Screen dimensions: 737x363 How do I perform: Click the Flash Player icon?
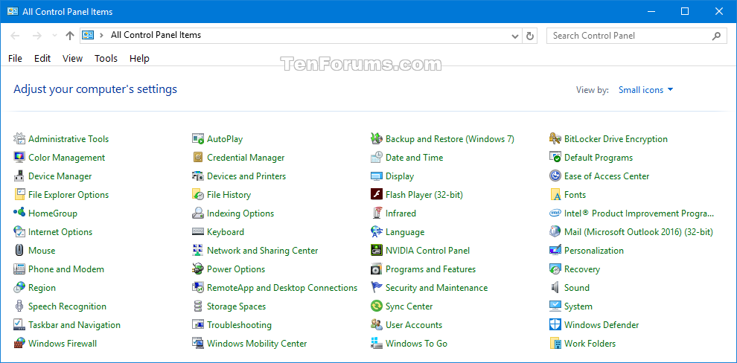click(377, 194)
